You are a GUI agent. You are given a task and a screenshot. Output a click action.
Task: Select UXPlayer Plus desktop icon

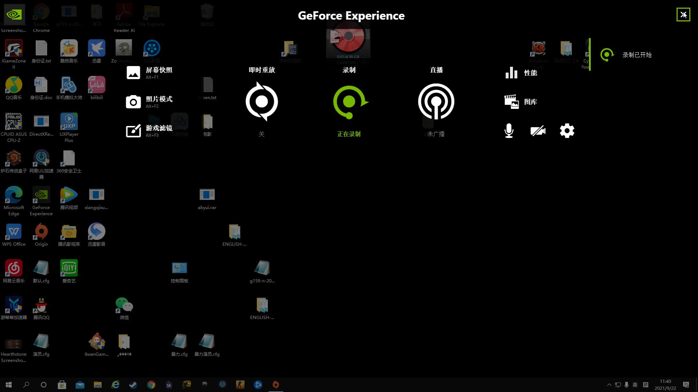[69, 128]
